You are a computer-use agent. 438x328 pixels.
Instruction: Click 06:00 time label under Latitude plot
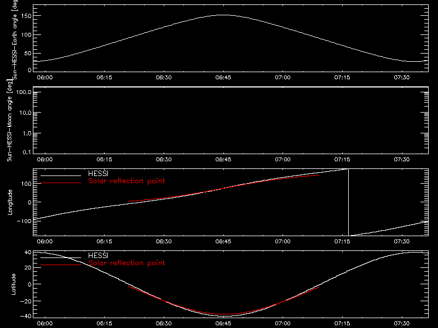coord(45,324)
